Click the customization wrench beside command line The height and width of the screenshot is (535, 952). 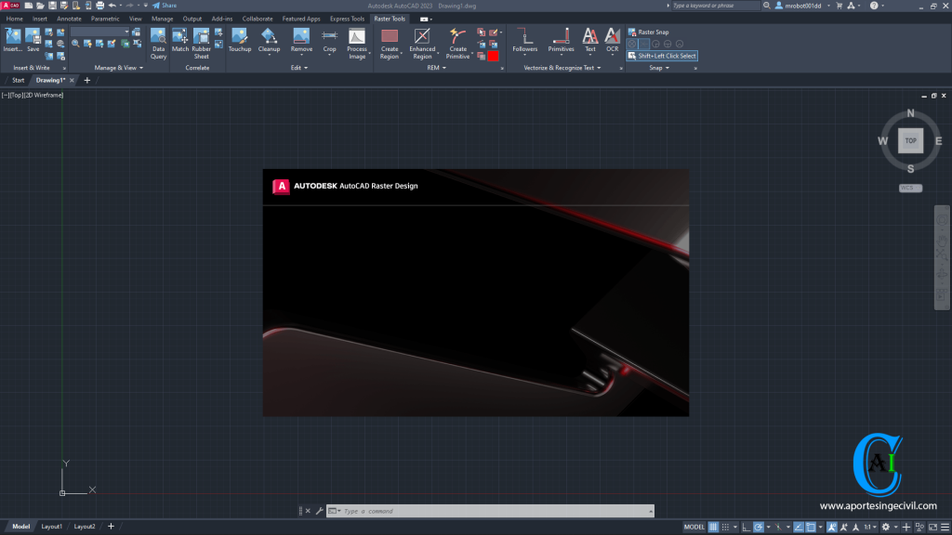click(x=320, y=511)
